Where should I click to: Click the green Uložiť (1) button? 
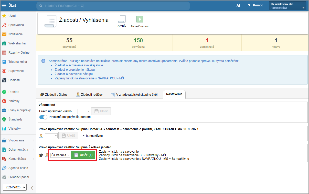[x=83, y=155]
